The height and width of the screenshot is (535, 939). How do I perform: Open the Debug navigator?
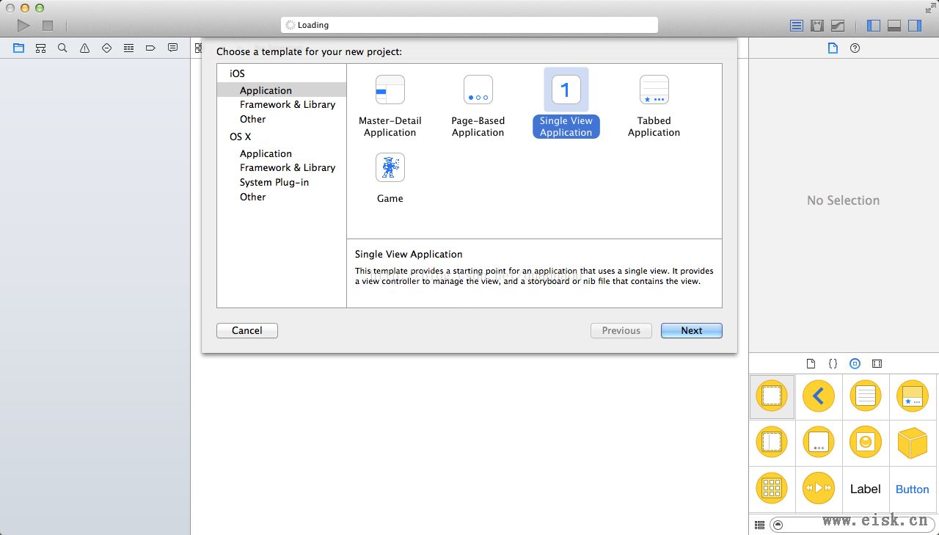point(128,48)
